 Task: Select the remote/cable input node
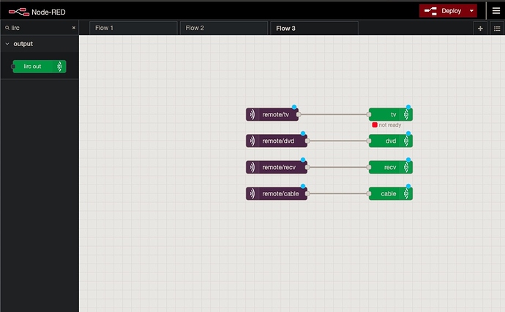pos(277,193)
